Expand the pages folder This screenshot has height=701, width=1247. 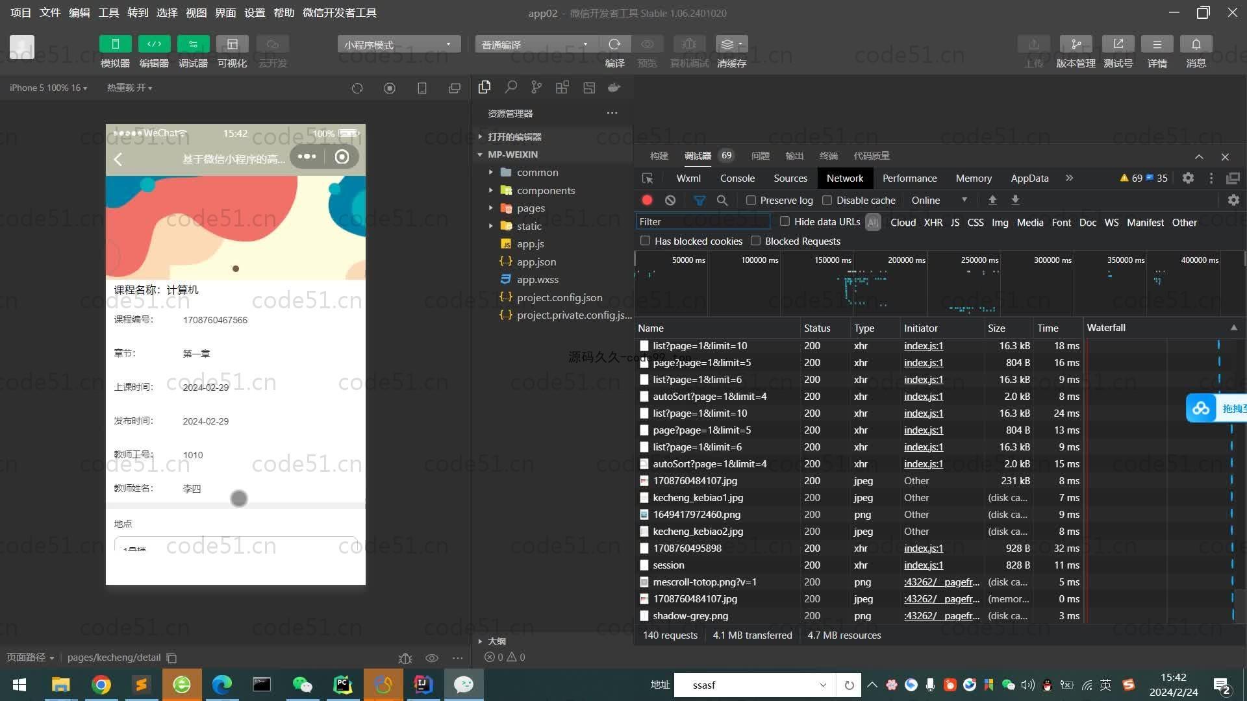pos(531,208)
